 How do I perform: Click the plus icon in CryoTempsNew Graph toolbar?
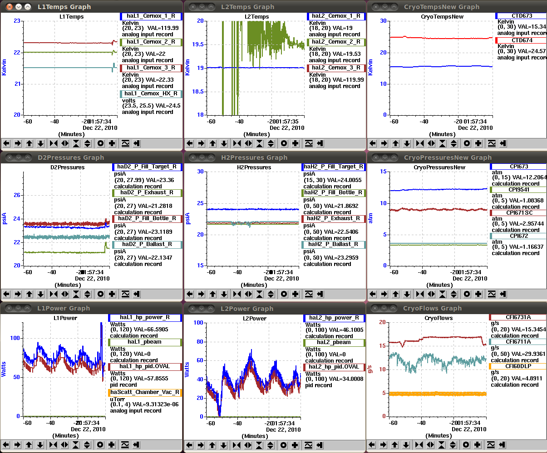pos(478,143)
